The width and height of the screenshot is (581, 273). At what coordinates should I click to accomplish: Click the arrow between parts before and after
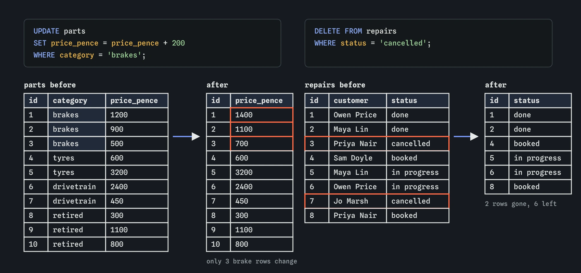pyautogui.click(x=186, y=136)
